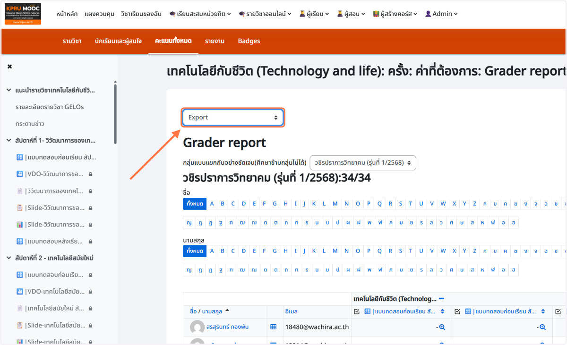Click icon beside VDO-เทคโนโลยีสมัย... item
Screen dimensions: 567x345
click(x=20, y=292)
